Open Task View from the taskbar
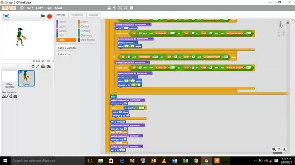Image resolution: width=295 pixels, height=165 pixels. tap(90, 161)
